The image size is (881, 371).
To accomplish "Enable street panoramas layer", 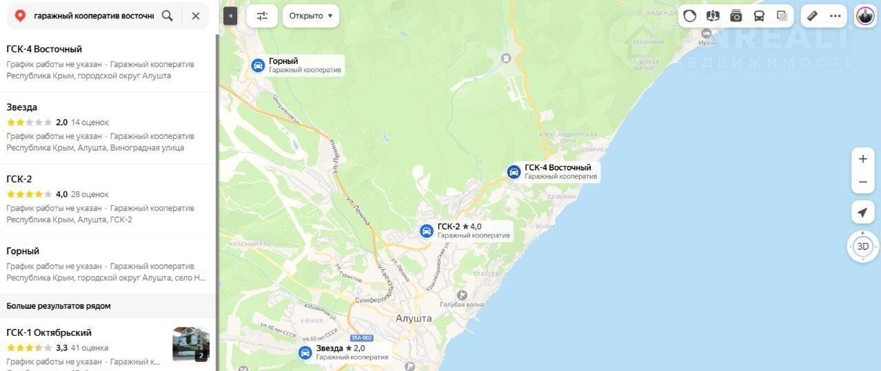I will coord(713,16).
